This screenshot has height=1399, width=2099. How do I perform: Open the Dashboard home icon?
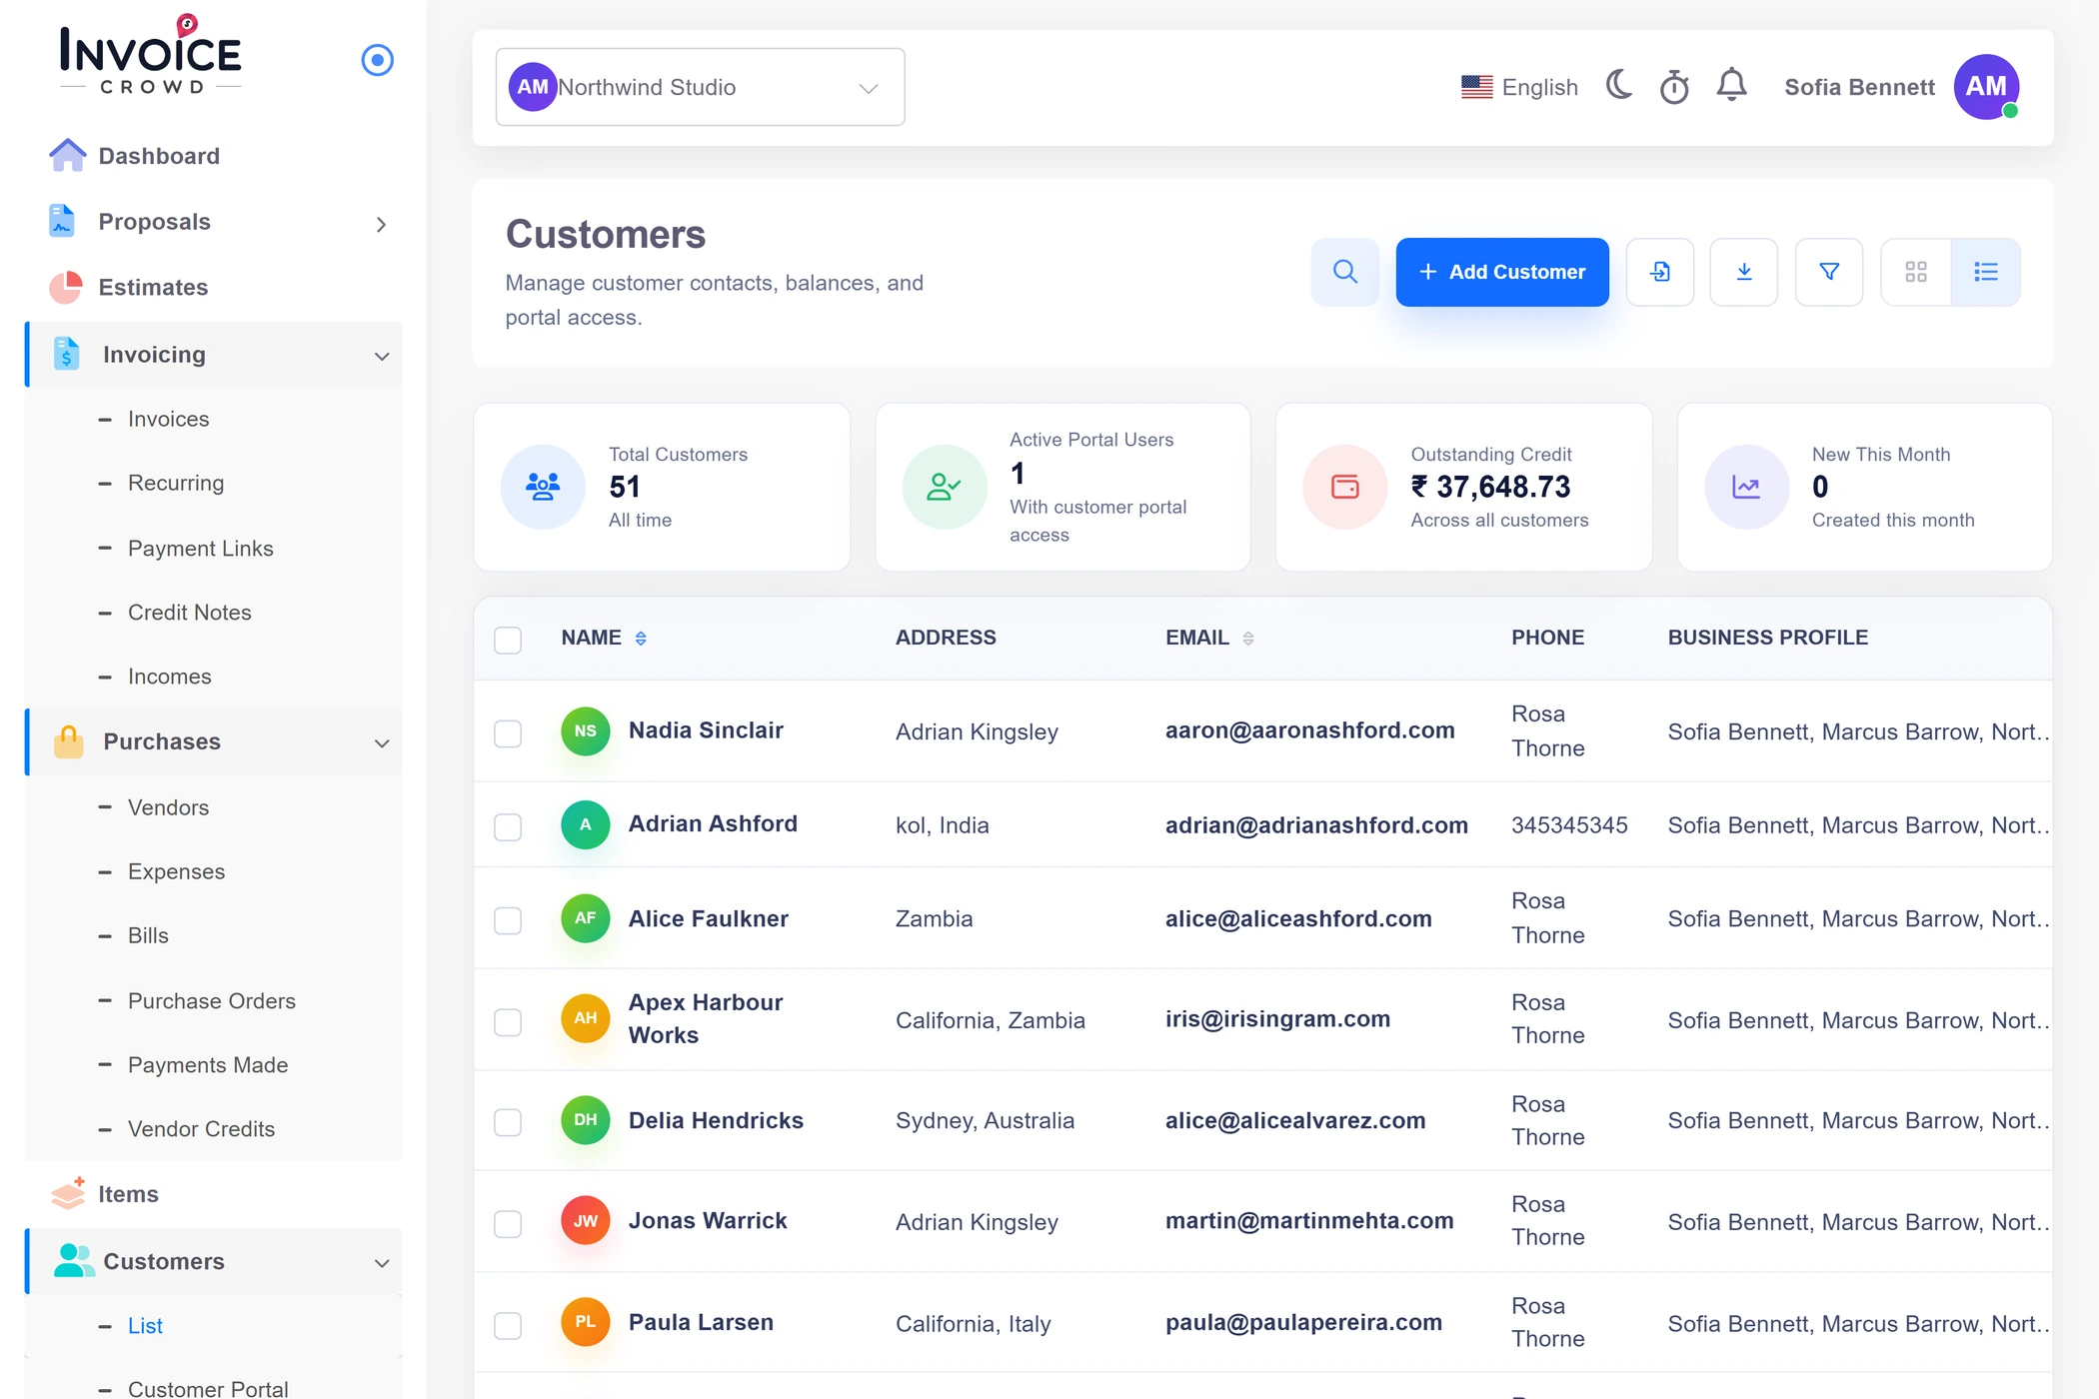click(x=67, y=156)
